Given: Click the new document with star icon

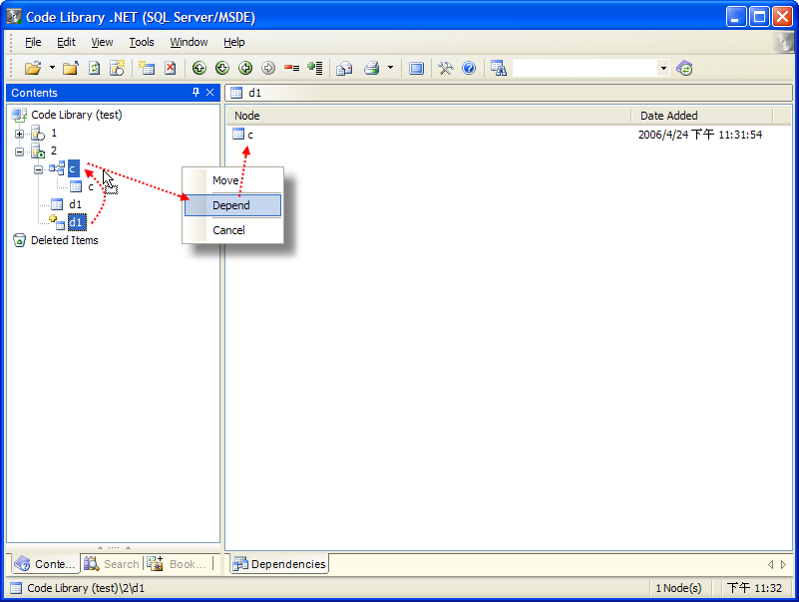Looking at the screenshot, I should pyautogui.click(x=118, y=68).
